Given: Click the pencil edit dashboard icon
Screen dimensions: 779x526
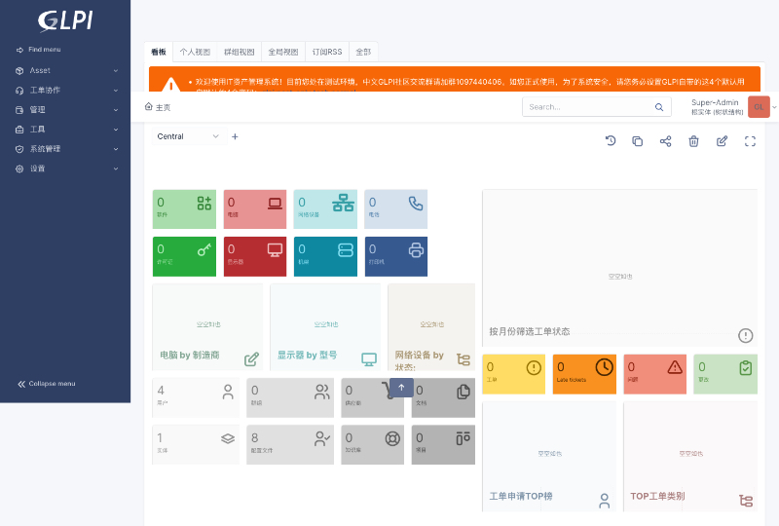Looking at the screenshot, I should point(723,141).
